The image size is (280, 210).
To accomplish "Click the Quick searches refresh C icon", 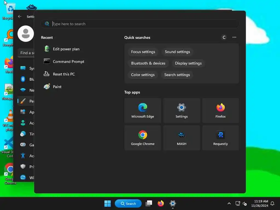I will [224, 37].
